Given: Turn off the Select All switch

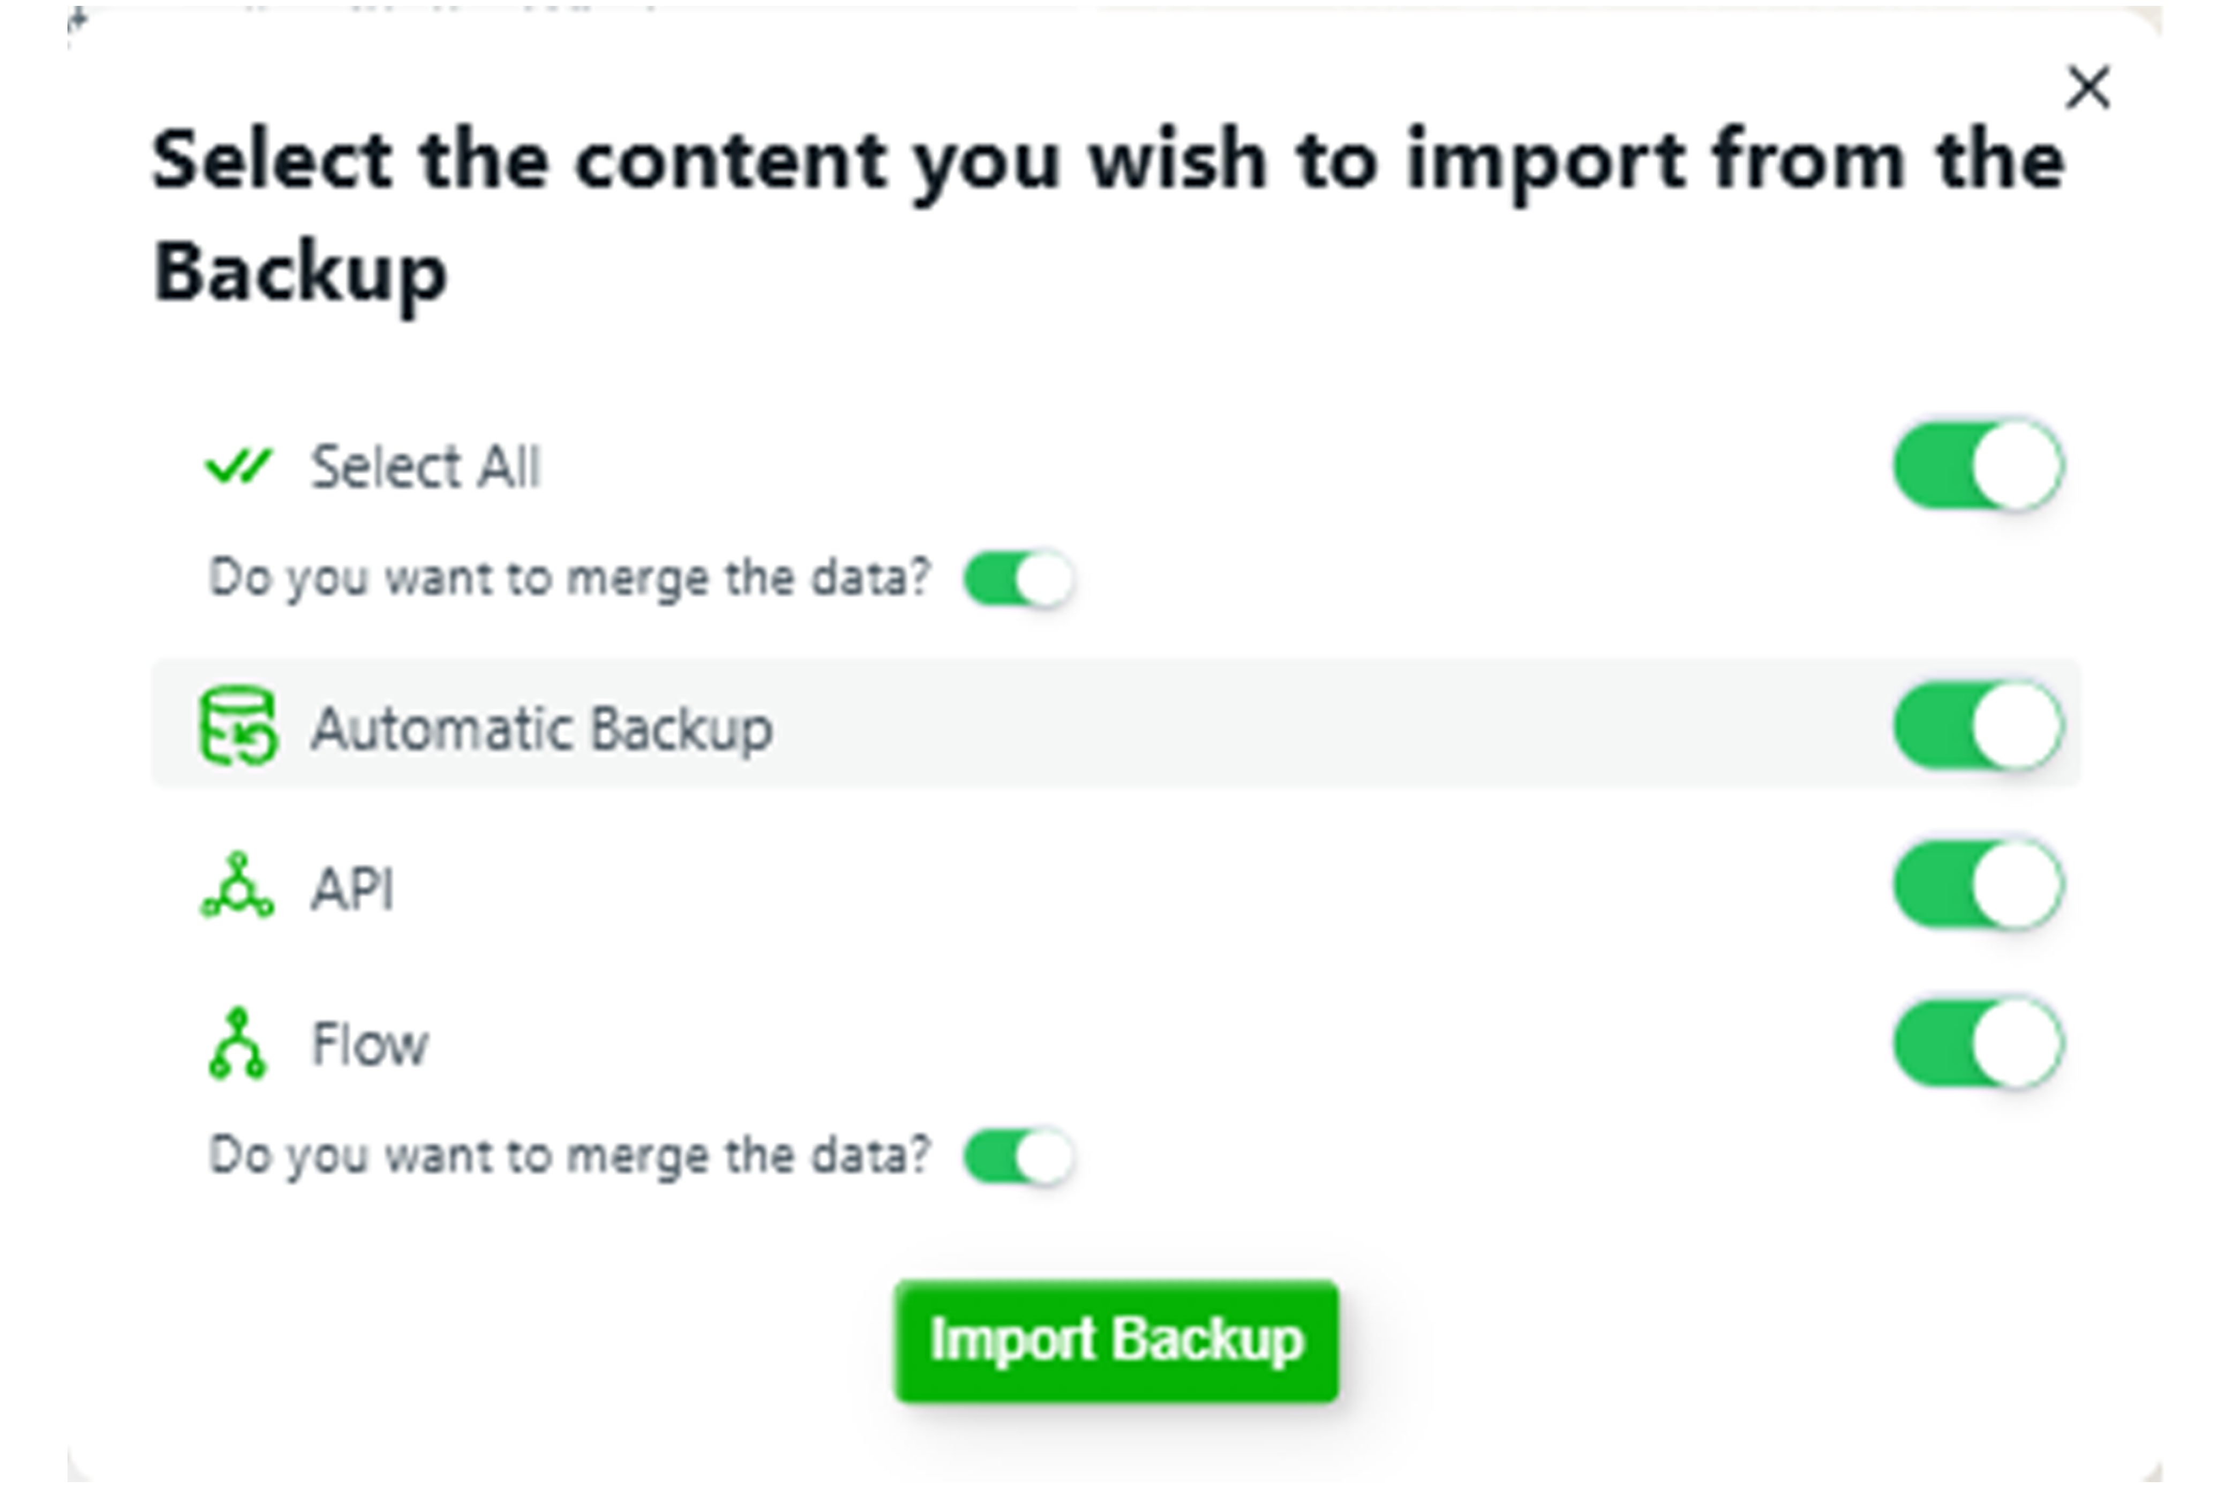Looking at the screenshot, I should [x=1978, y=466].
